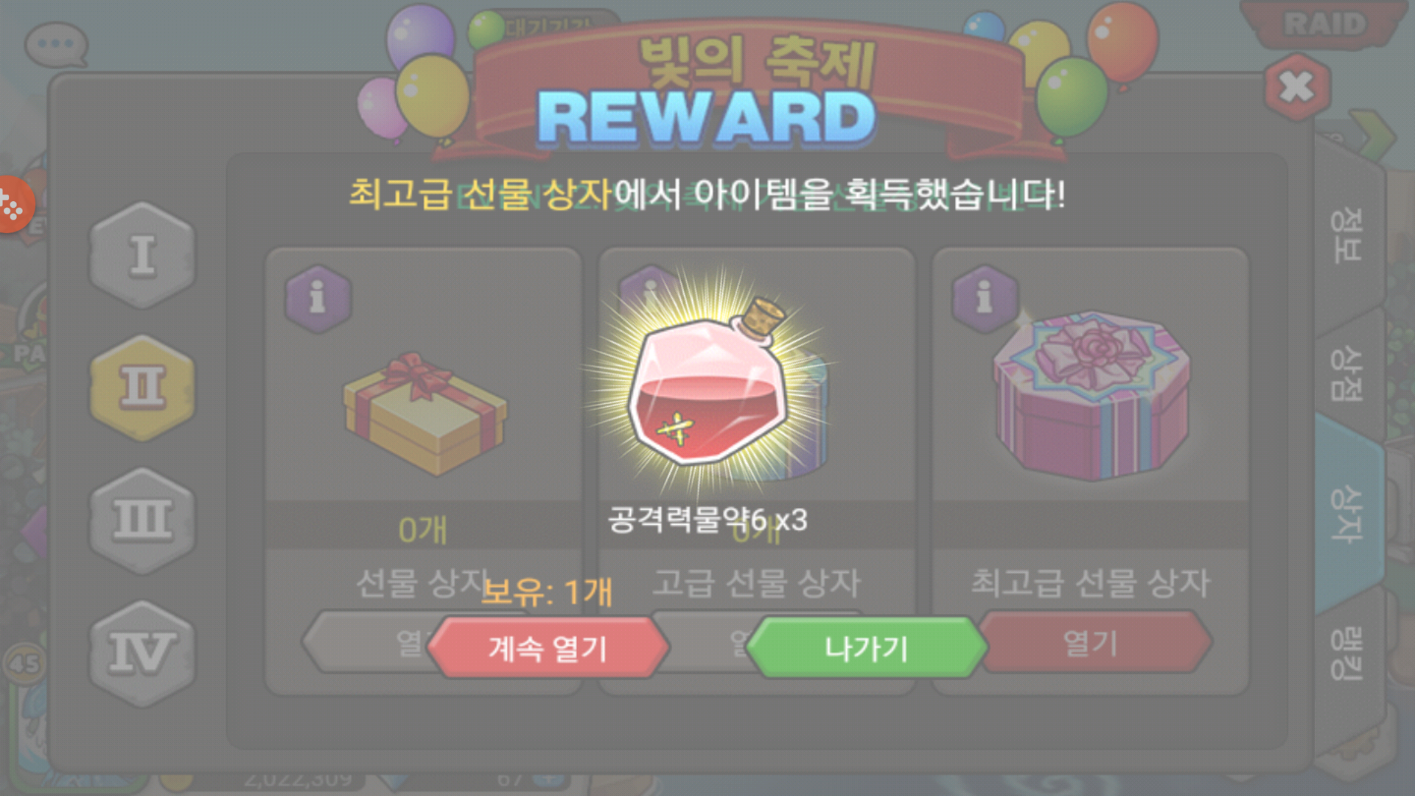Viewport: 1415px width, 796px height.
Task: Switch to the 정보 side tab
Action: 1346,234
